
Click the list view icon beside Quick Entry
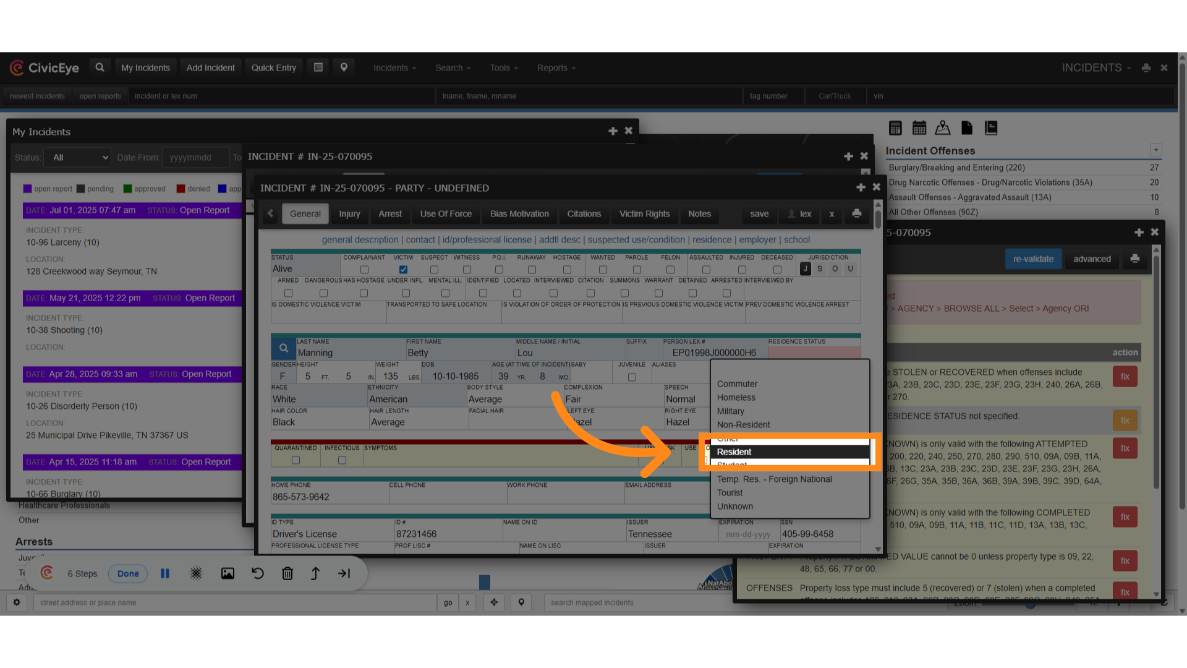pyautogui.click(x=318, y=67)
